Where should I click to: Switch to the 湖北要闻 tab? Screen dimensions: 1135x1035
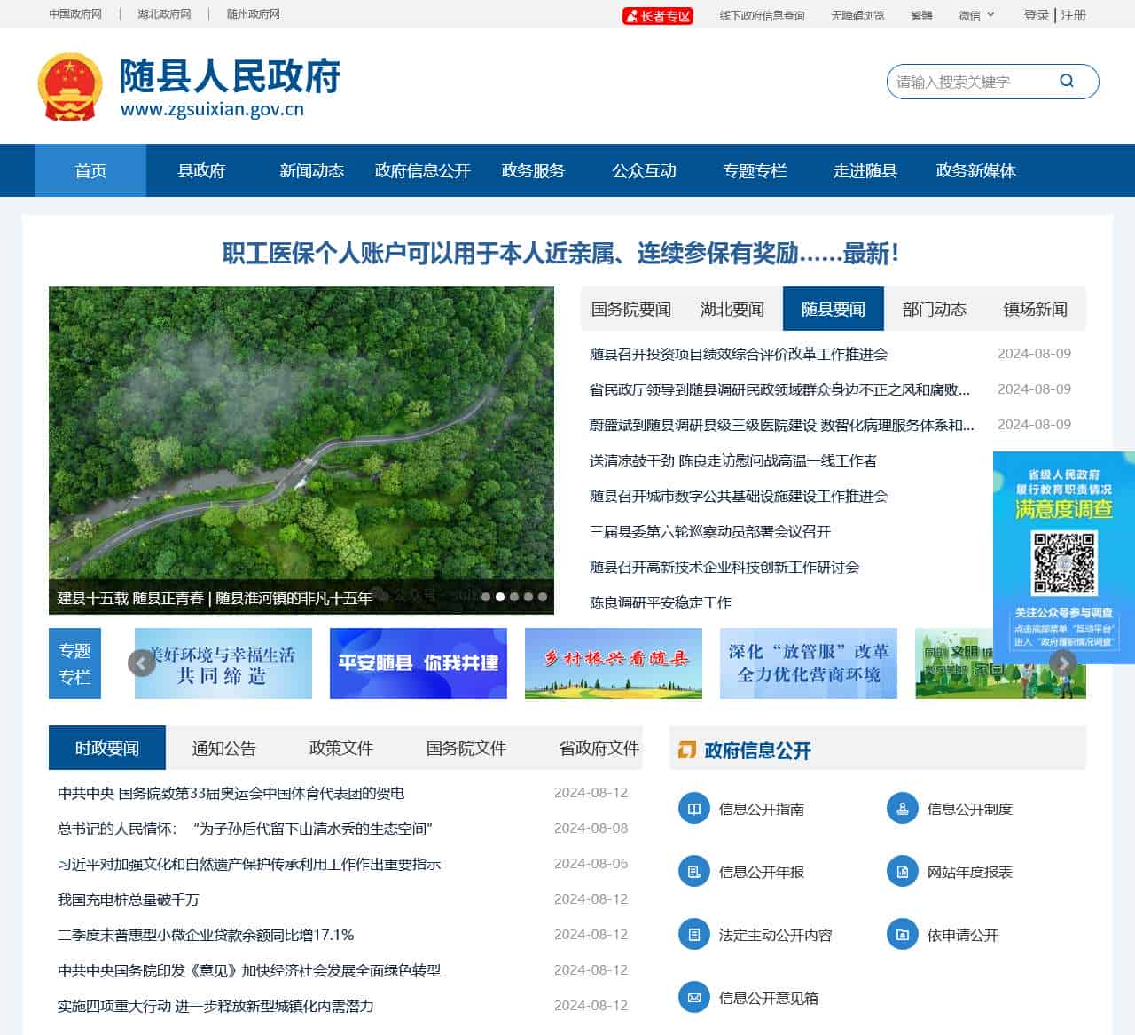coord(732,309)
